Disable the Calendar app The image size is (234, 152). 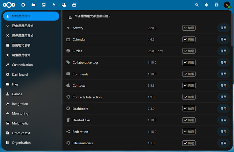pyautogui.click(x=223, y=39)
